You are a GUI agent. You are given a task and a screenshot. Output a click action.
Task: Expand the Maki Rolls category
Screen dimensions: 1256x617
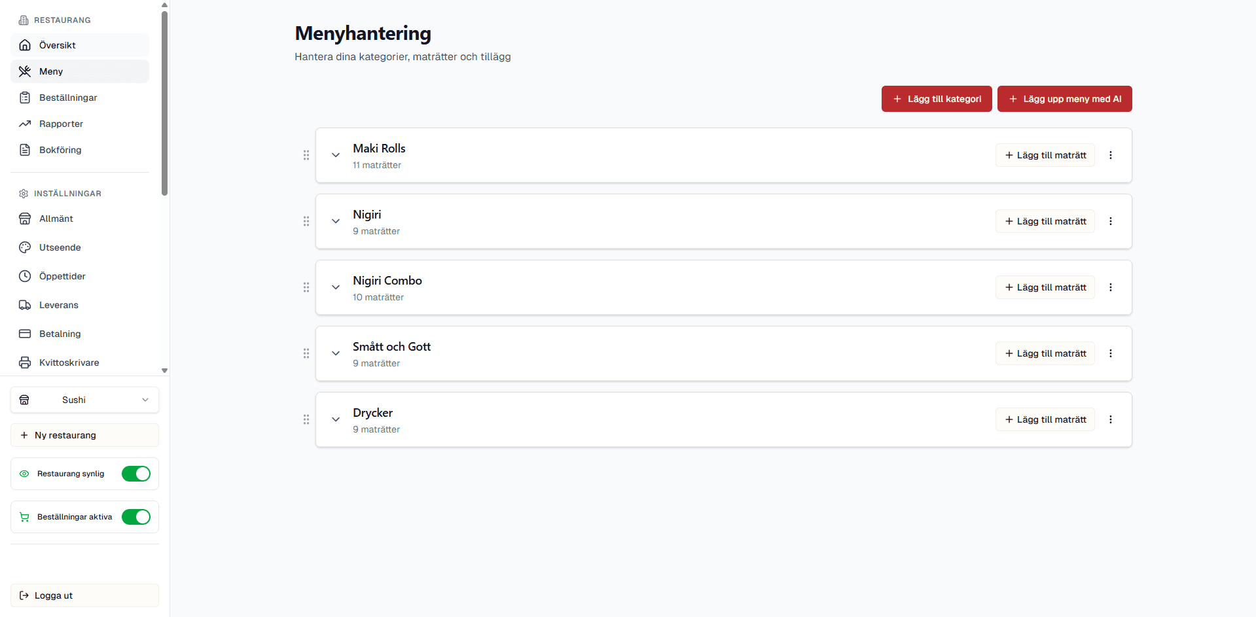(336, 155)
